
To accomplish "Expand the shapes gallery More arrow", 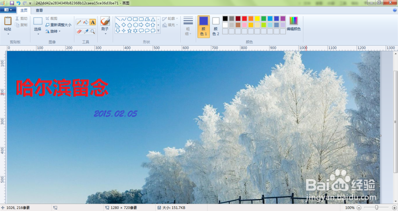I will click(x=158, y=31).
